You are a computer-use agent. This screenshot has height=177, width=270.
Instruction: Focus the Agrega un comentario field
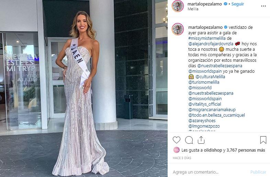210,172
